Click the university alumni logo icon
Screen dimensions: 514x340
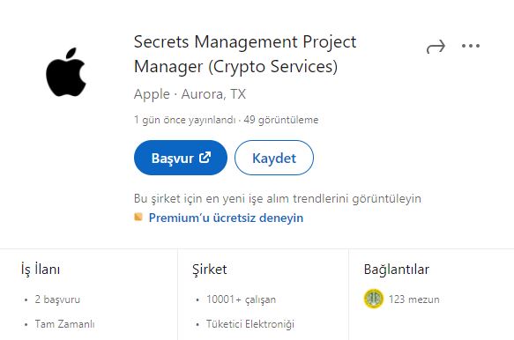tap(374, 299)
